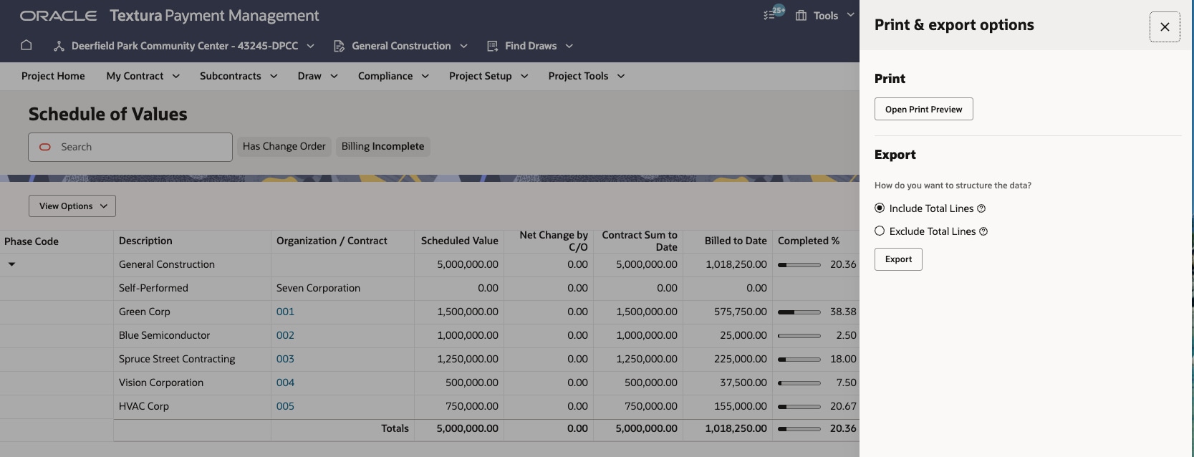This screenshot has width=1194, height=457.
Task: Go to Project Home tab
Action: (x=53, y=76)
